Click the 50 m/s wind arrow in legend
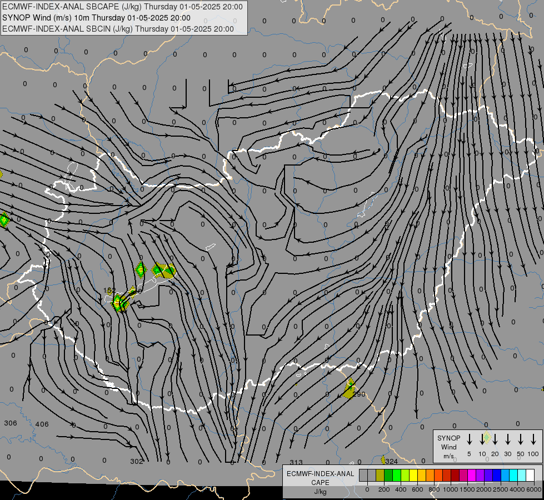544x500 pixels. tap(521, 439)
